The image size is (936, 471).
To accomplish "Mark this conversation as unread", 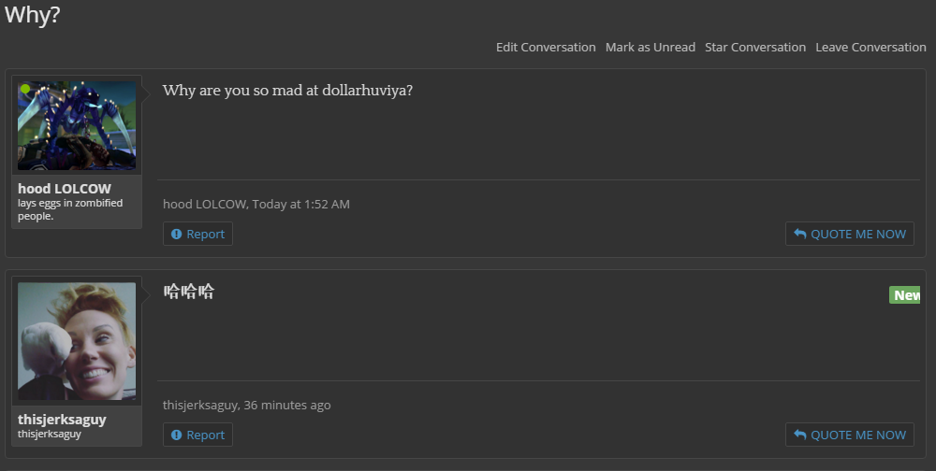I will tap(651, 47).
